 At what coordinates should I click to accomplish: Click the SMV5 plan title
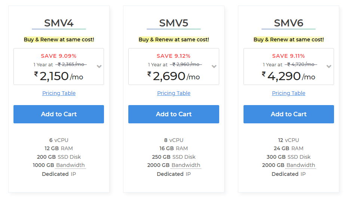pos(174,23)
